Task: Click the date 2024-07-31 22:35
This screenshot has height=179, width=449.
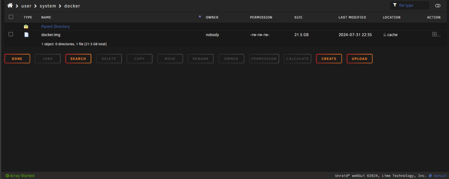Action: [x=355, y=35]
